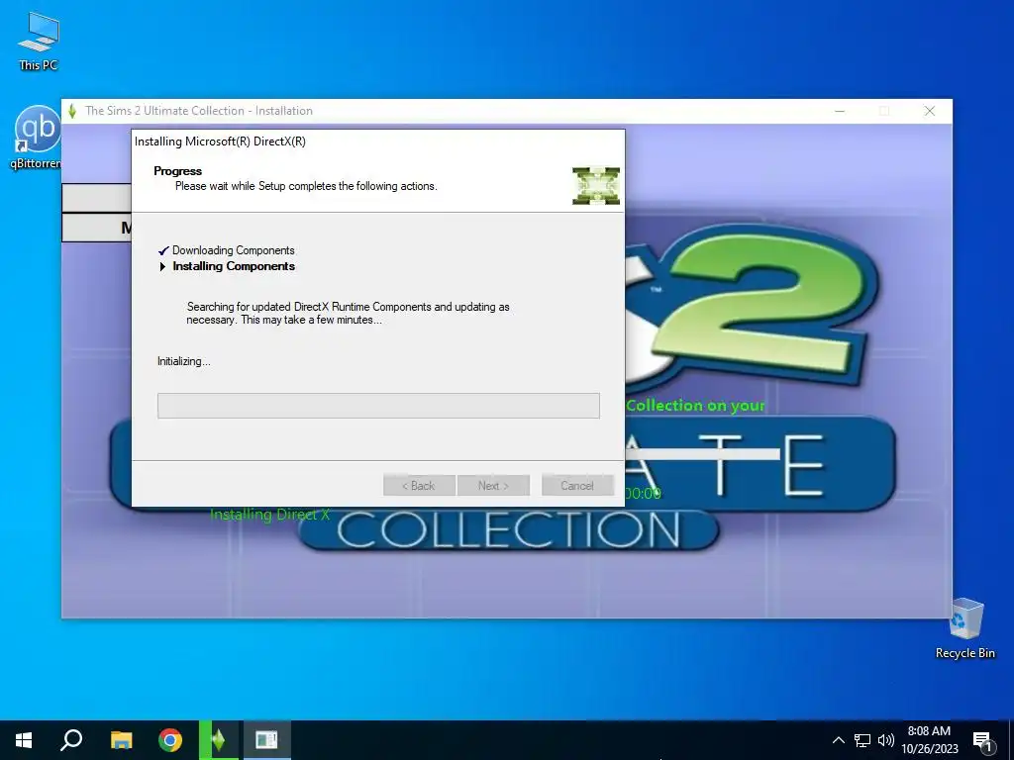Viewport: 1014px width, 760px height.
Task: Open Google Chrome from the taskbar
Action: pyautogui.click(x=170, y=740)
